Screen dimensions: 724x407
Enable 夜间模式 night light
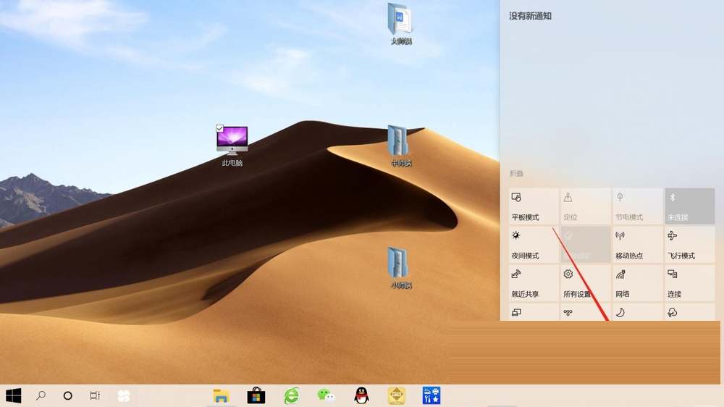(534, 244)
